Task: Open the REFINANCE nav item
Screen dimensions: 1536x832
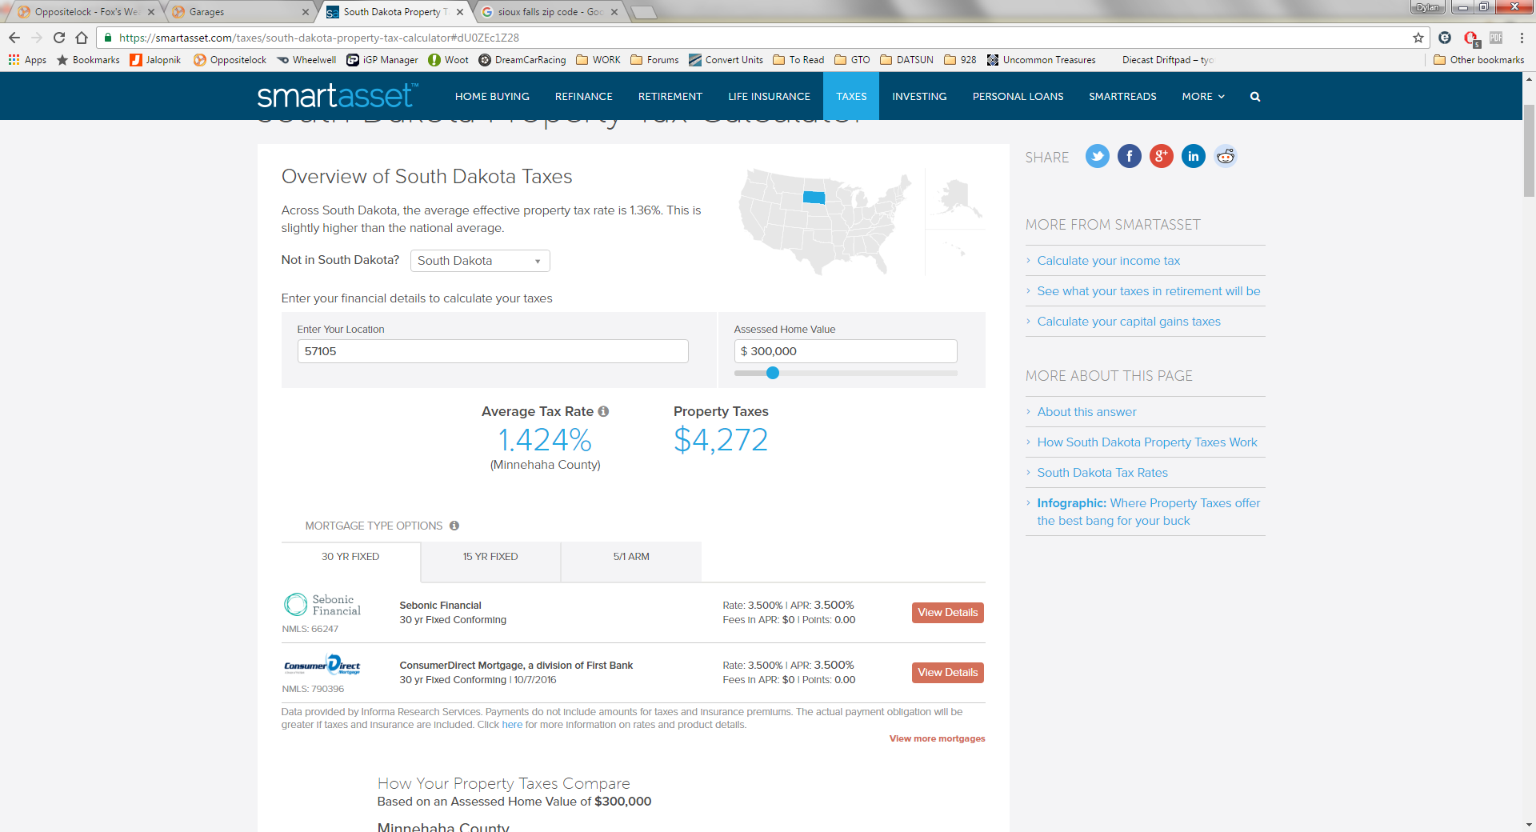Action: coord(583,97)
